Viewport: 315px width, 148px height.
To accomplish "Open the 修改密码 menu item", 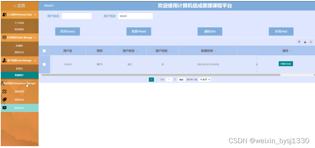I will (19, 29).
